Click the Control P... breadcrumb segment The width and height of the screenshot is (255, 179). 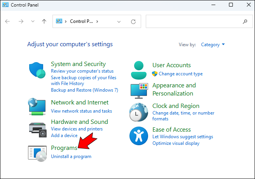pyautogui.click(x=82, y=21)
